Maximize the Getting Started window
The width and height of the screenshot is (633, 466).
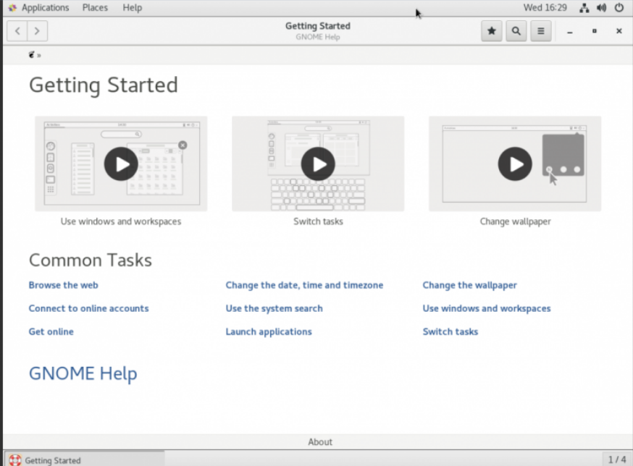tap(594, 31)
